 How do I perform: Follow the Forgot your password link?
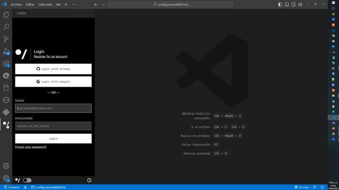(31, 147)
